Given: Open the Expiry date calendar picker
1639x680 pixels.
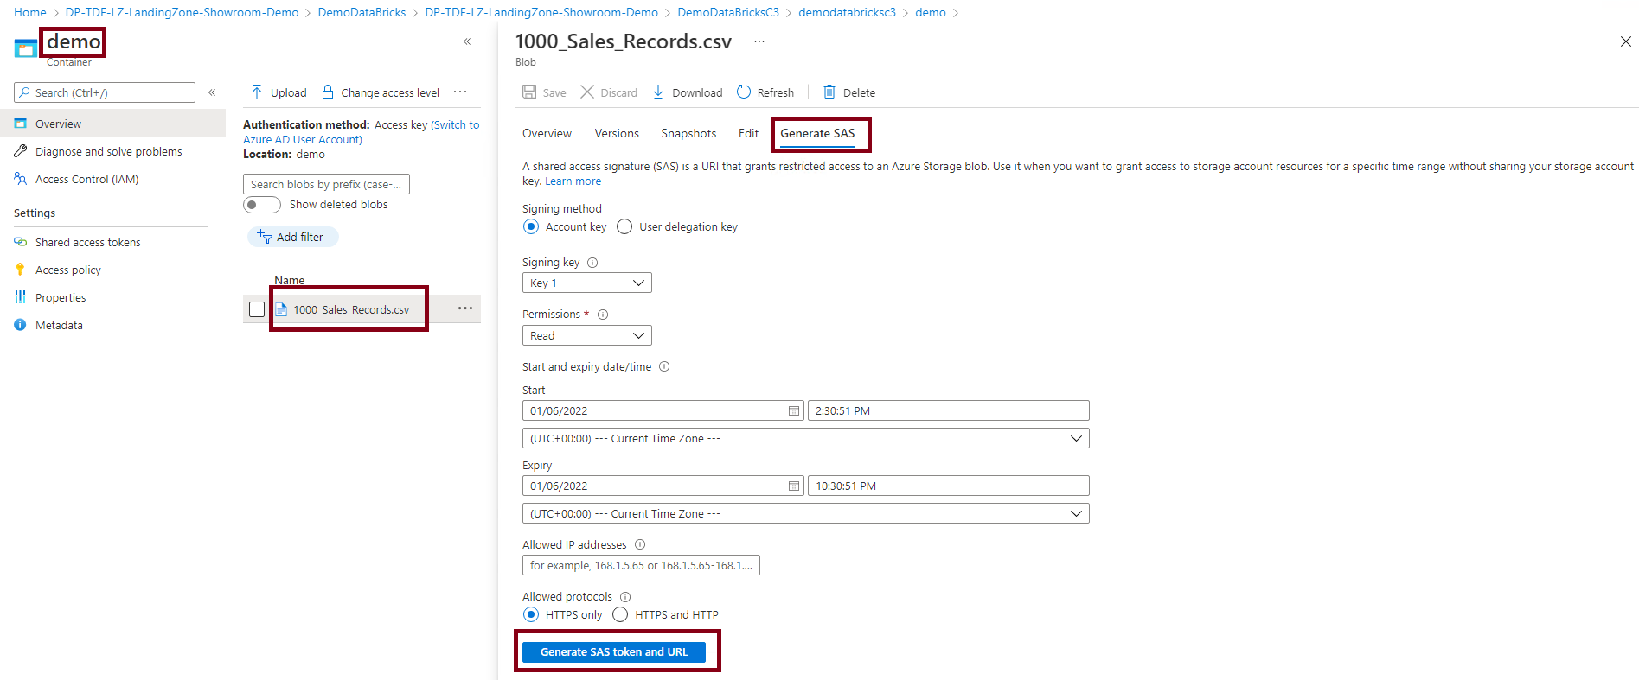Looking at the screenshot, I should tap(794, 486).
